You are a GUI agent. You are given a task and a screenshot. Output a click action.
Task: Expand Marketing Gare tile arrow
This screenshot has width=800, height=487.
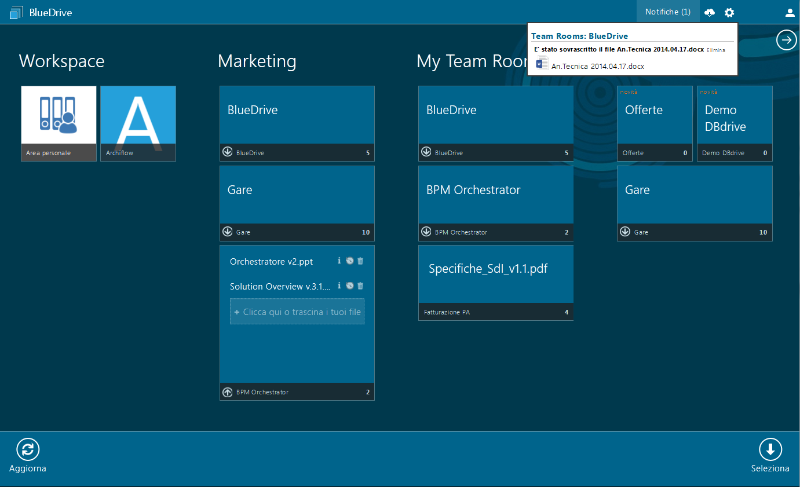pos(228,232)
